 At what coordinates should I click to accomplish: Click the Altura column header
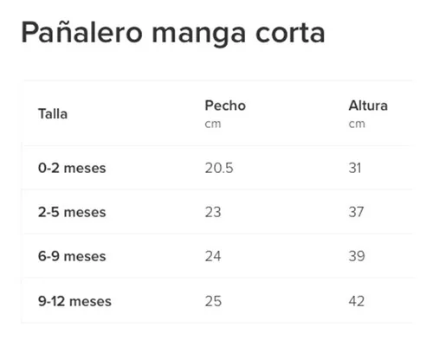tap(368, 106)
